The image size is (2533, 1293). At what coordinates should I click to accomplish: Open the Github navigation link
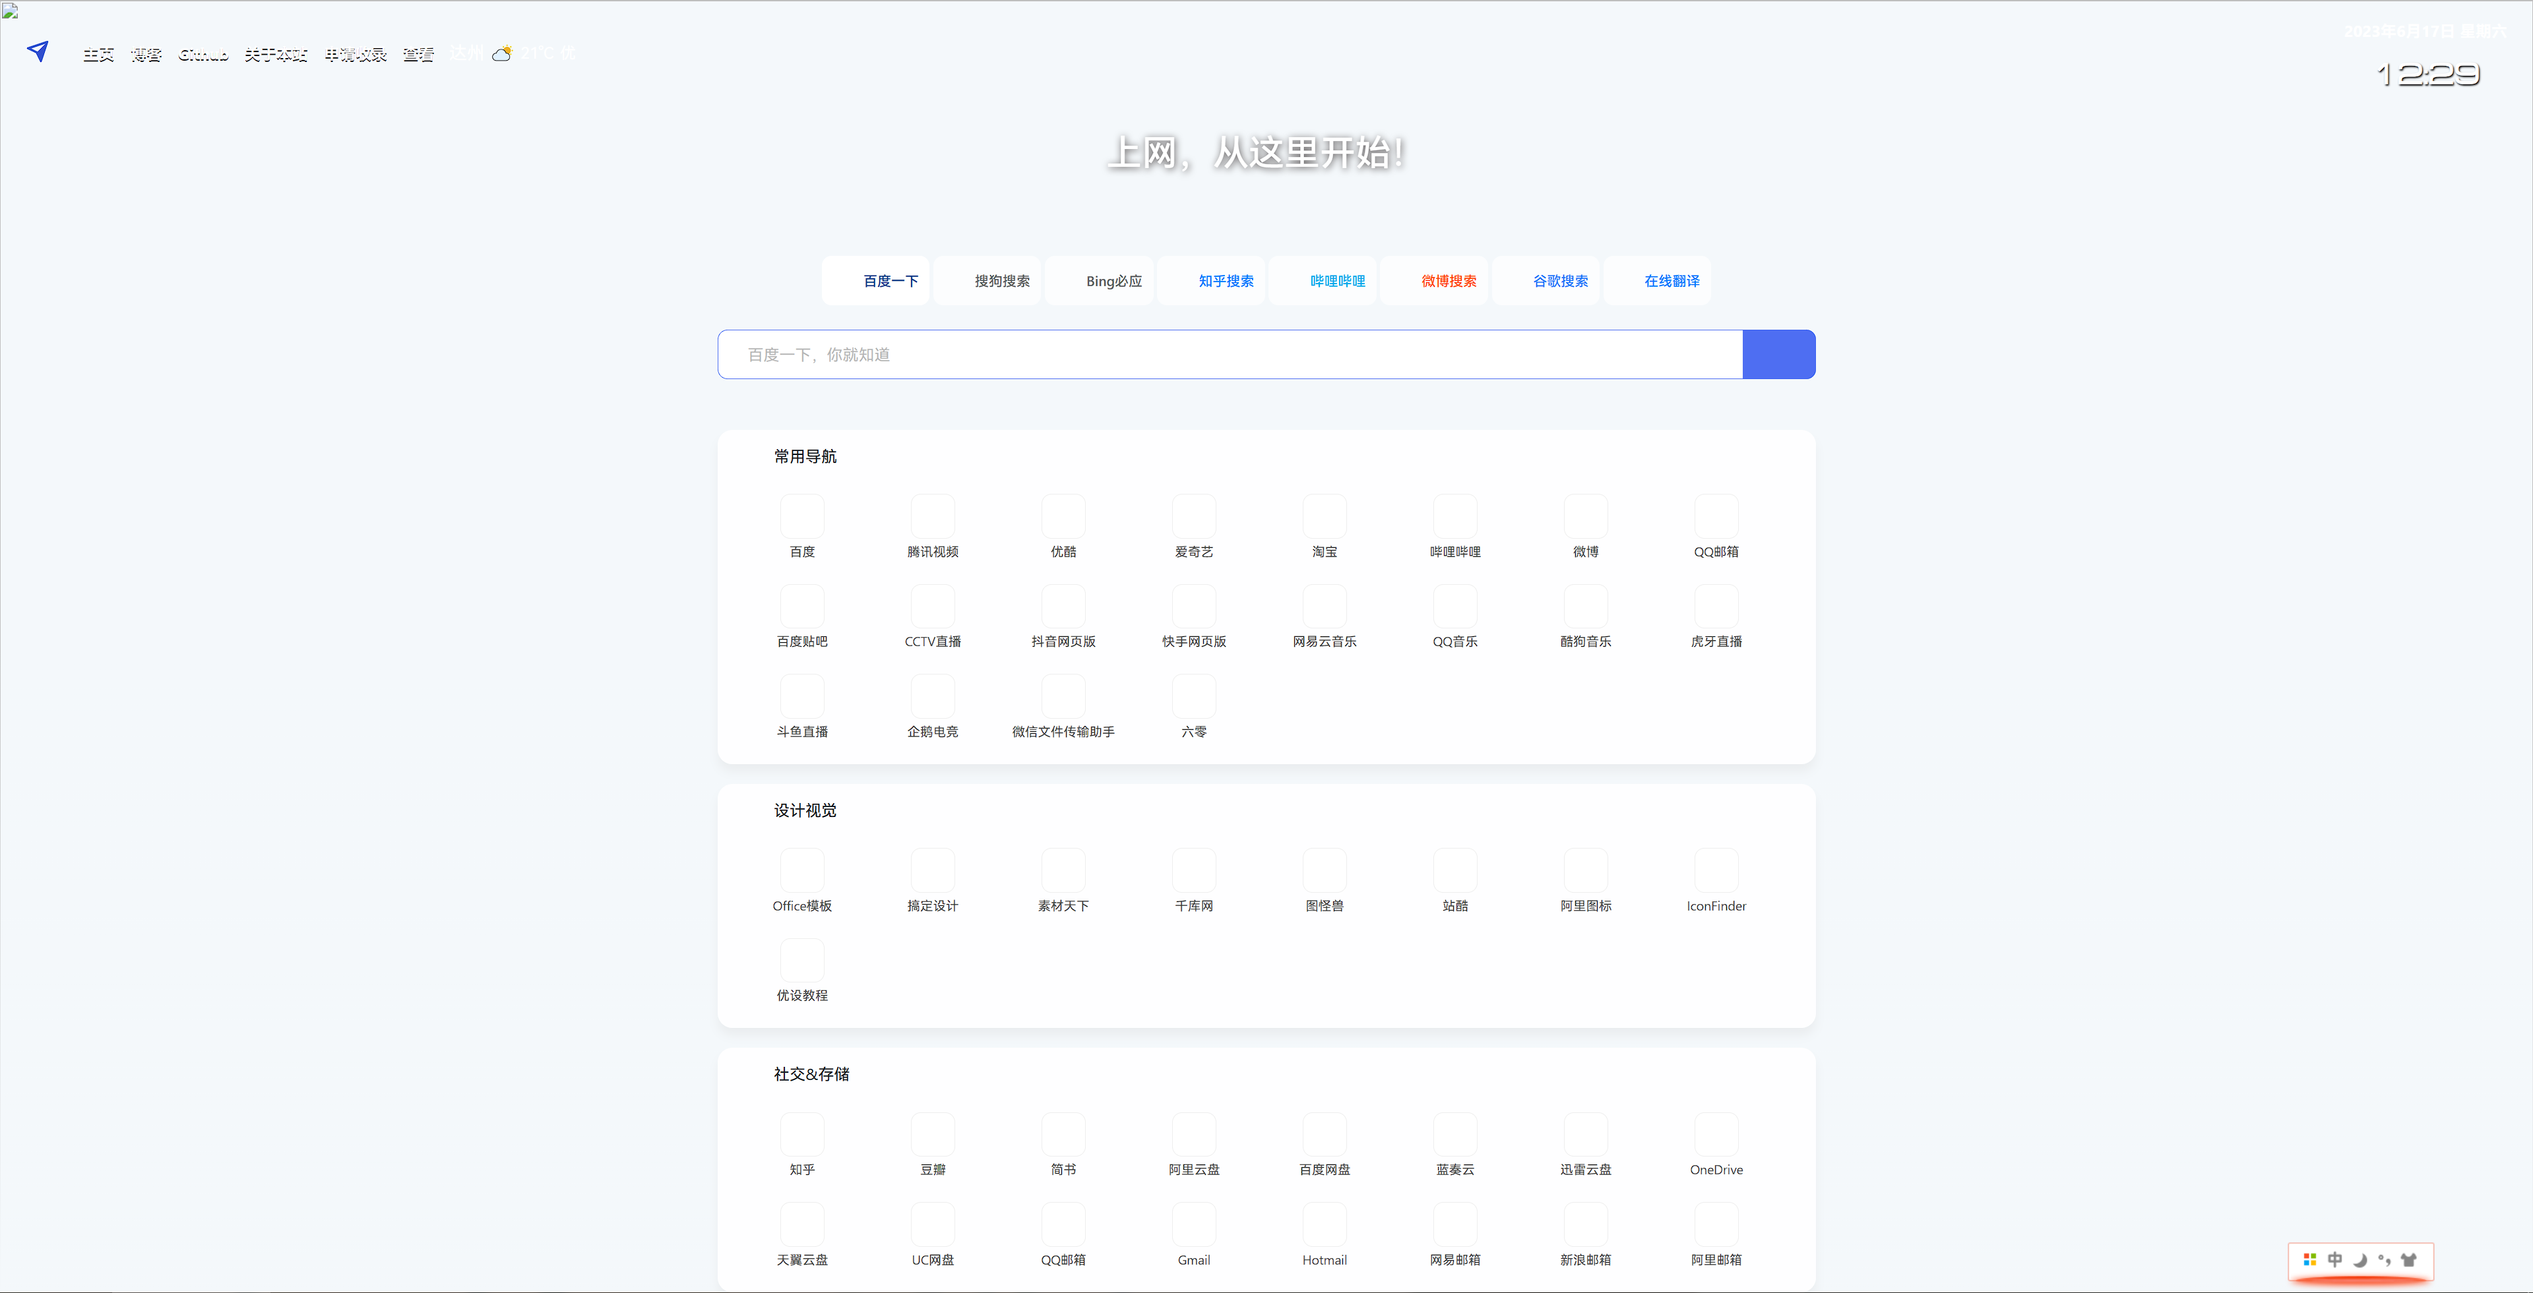(x=204, y=55)
